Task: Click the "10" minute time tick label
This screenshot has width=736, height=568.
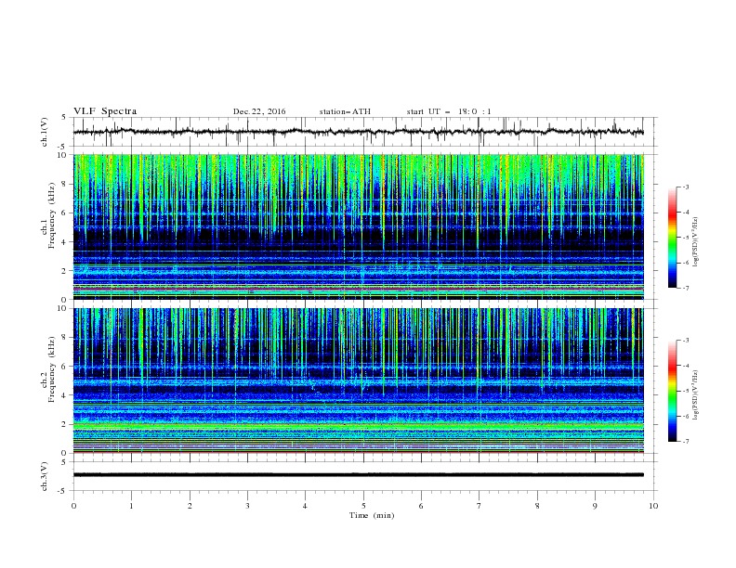Action: (x=653, y=506)
